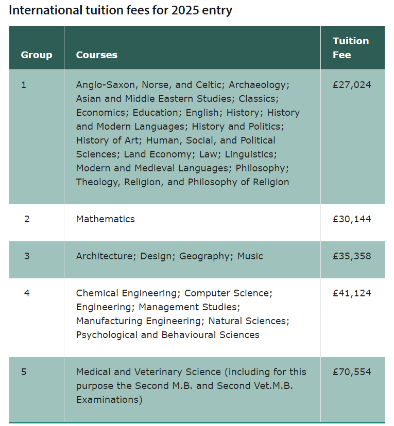Click the £30,144 tuition fee

352,219
